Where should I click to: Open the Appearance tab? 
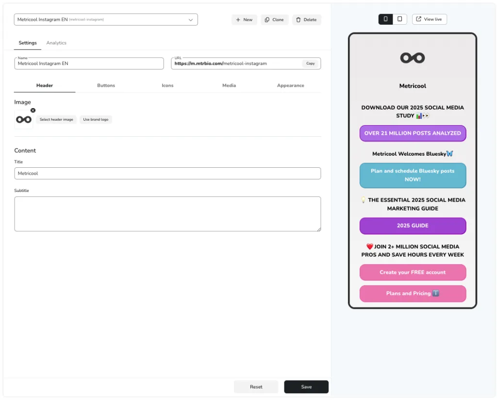point(290,85)
